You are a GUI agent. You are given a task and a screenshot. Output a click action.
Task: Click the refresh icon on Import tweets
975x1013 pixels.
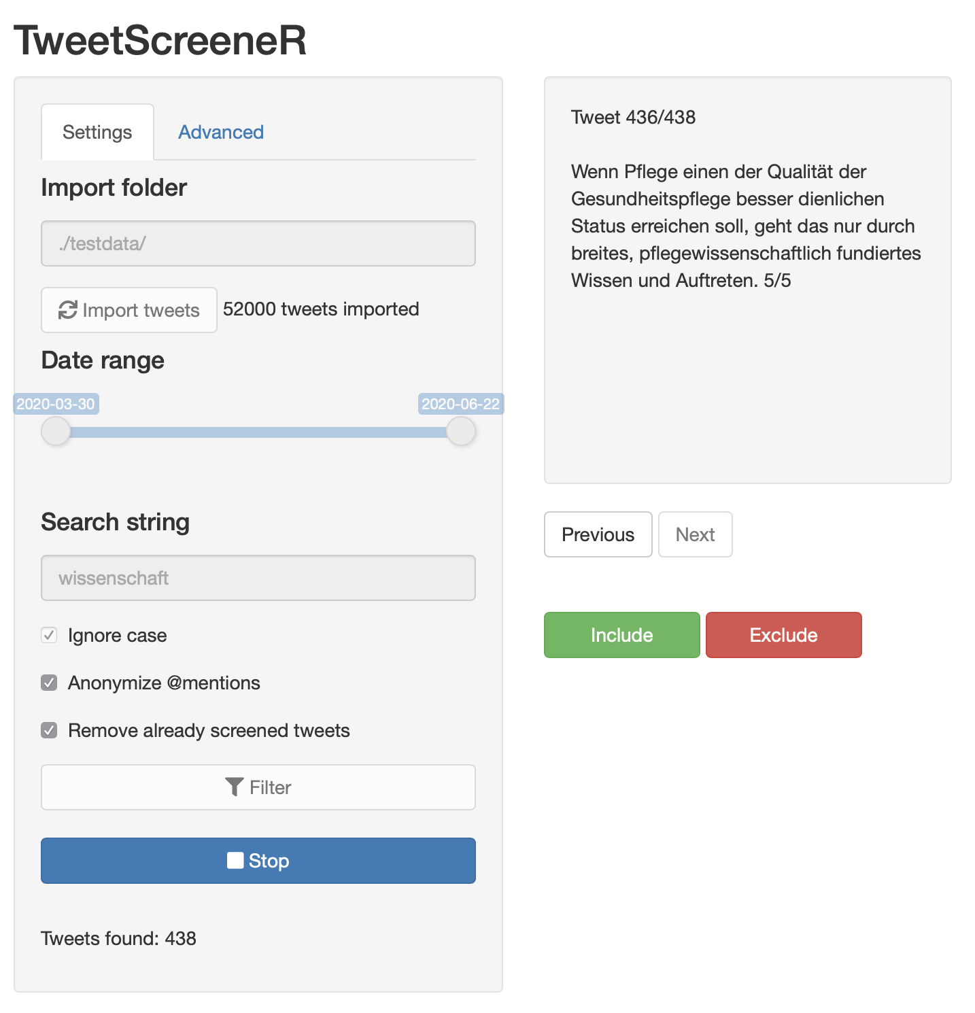coord(67,310)
